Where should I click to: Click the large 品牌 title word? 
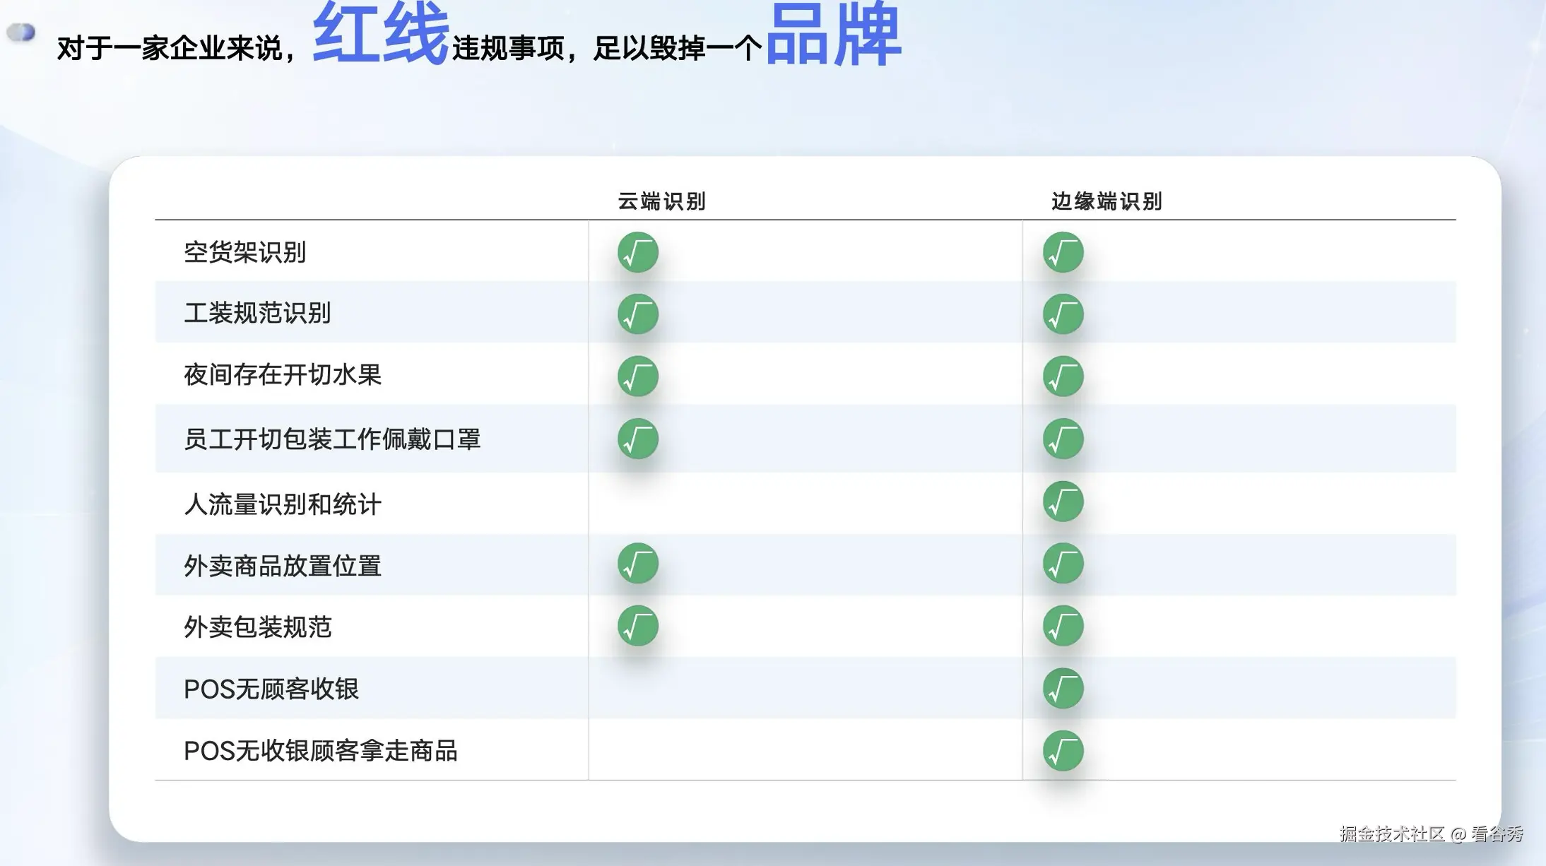pyautogui.click(x=834, y=33)
